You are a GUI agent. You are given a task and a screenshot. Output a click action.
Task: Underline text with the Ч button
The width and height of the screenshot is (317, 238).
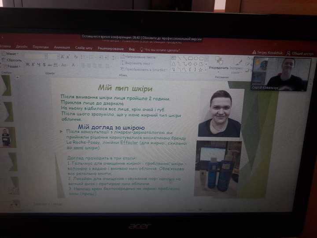pyautogui.click(x=38, y=64)
